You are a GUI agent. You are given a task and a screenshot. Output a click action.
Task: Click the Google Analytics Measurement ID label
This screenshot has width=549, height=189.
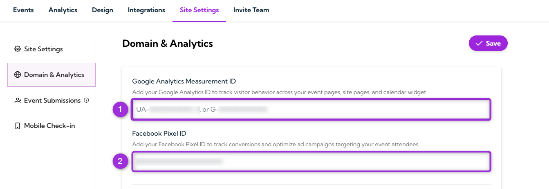[x=184, y=81]
